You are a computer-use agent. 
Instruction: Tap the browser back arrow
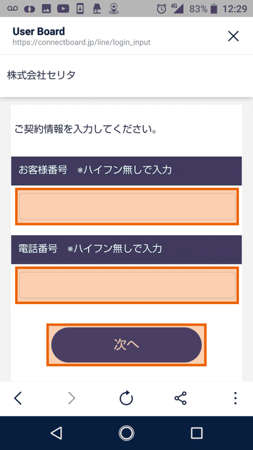pyautogui.click(x=18, y=398)
